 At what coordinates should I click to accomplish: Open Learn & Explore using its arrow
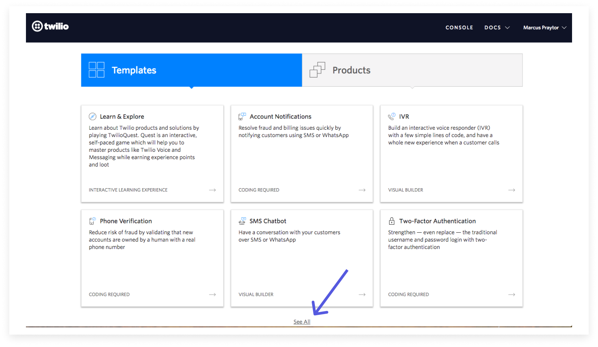(x=213, y=190)
